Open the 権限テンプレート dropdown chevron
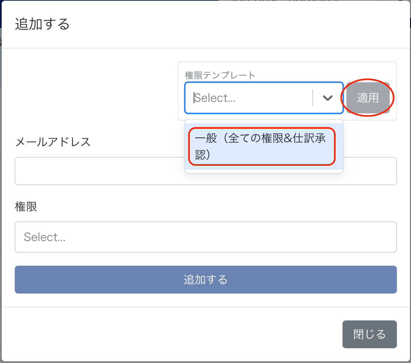411x363 pixels. 327,98
